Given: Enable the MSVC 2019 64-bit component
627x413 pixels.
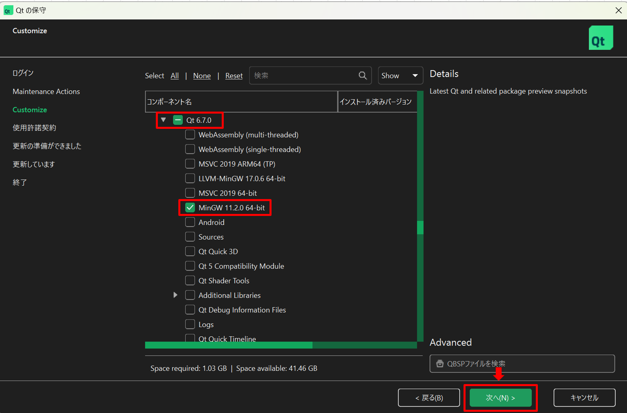Looking at the screenshot, I should (190, 193).
